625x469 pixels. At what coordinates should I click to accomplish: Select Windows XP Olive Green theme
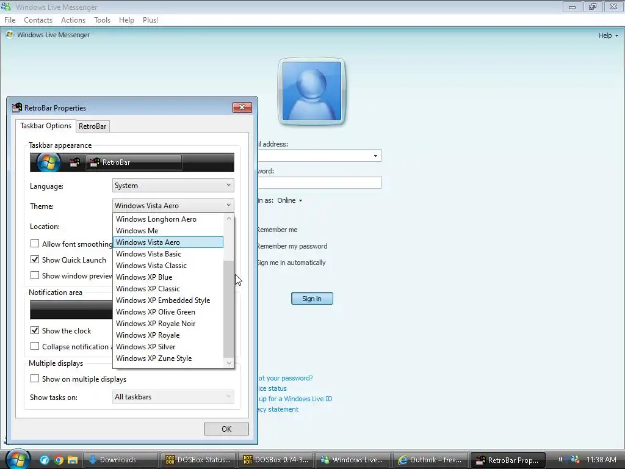coord(168,311)
